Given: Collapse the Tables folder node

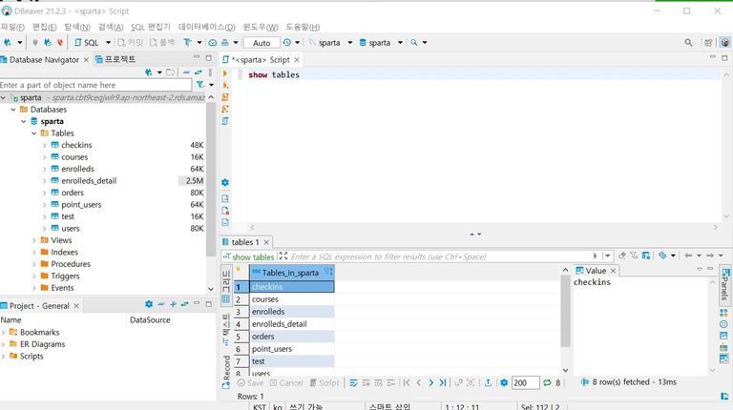Looking at the screenshot, I should point(33,133).
